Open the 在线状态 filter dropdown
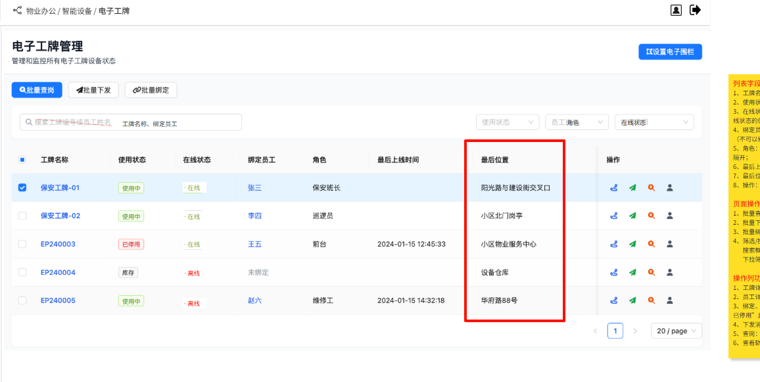Screen dimensions: 760x382 pyautogui.click(x=654, y=122)
